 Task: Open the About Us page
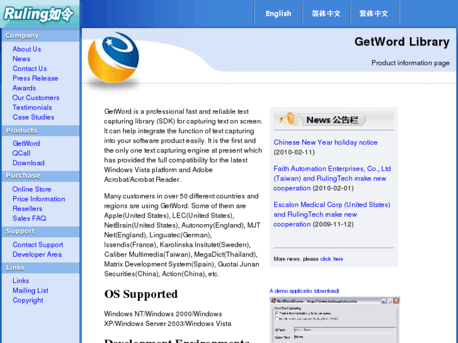point(26,49)
